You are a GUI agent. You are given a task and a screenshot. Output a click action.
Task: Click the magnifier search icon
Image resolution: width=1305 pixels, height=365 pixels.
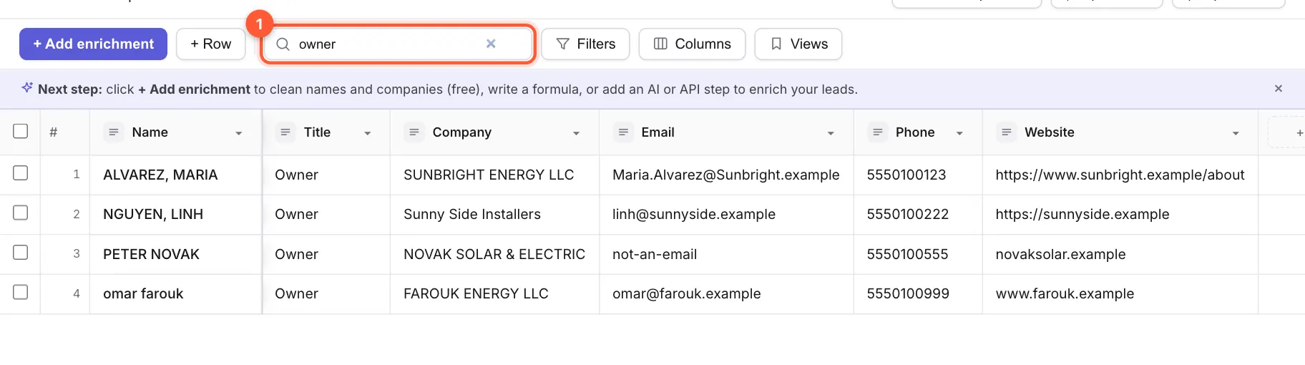283,44
